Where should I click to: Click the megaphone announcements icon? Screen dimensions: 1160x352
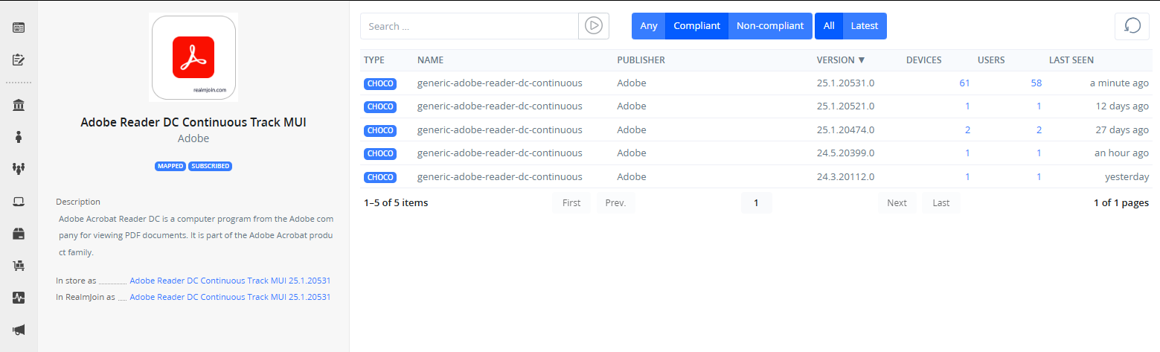(19, 330)
